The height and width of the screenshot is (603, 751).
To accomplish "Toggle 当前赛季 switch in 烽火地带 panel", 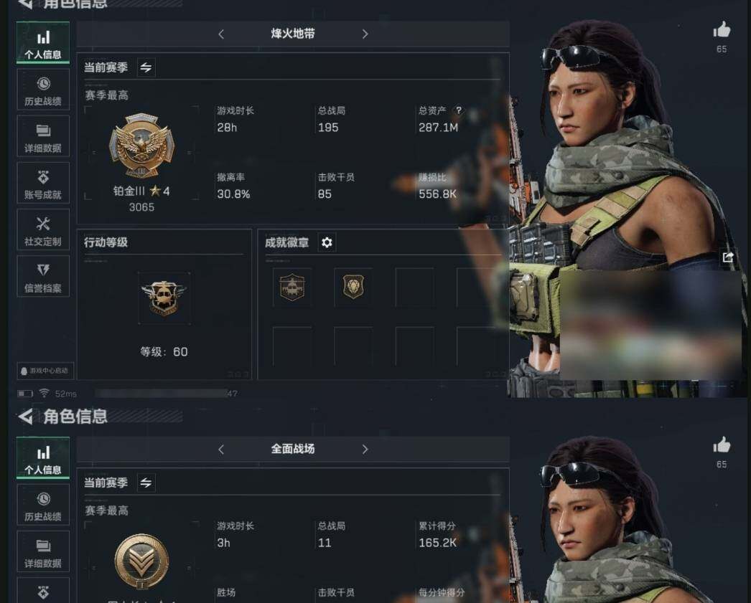I will point(146,67).
